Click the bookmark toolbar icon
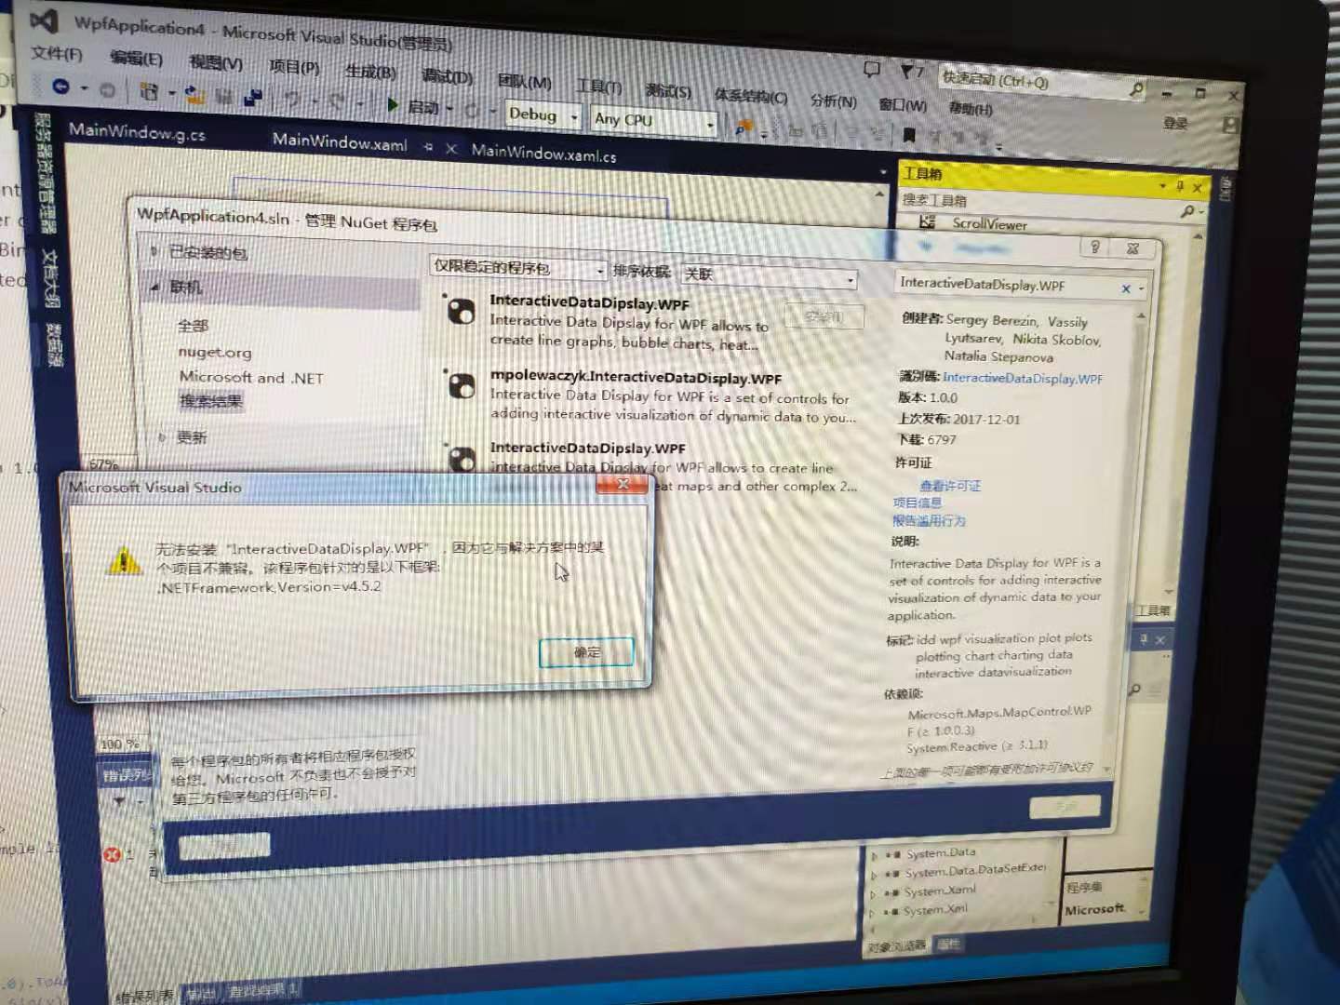The height and width of the screenshot is (1005, 1340). [x=909, y=135]
